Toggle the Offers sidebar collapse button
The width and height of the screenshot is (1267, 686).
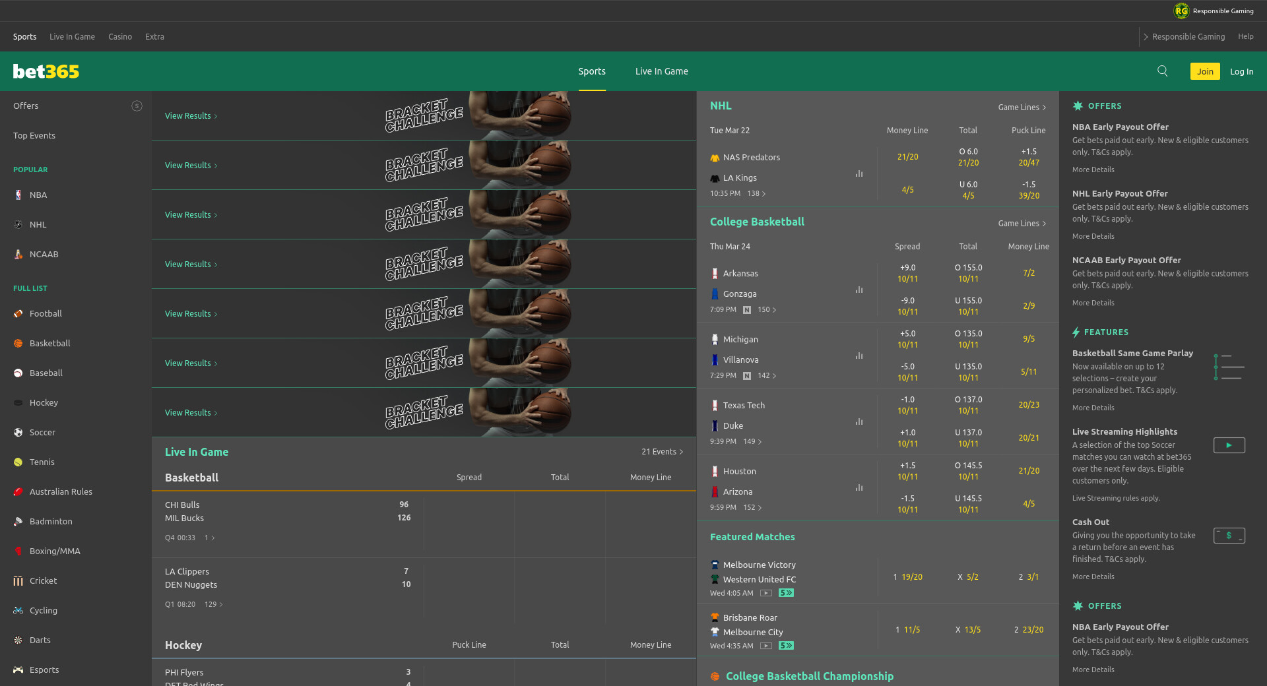tap(137, 106)
